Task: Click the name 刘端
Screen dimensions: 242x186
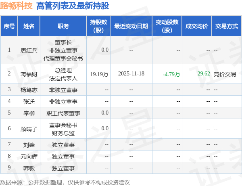Action: 29,145
